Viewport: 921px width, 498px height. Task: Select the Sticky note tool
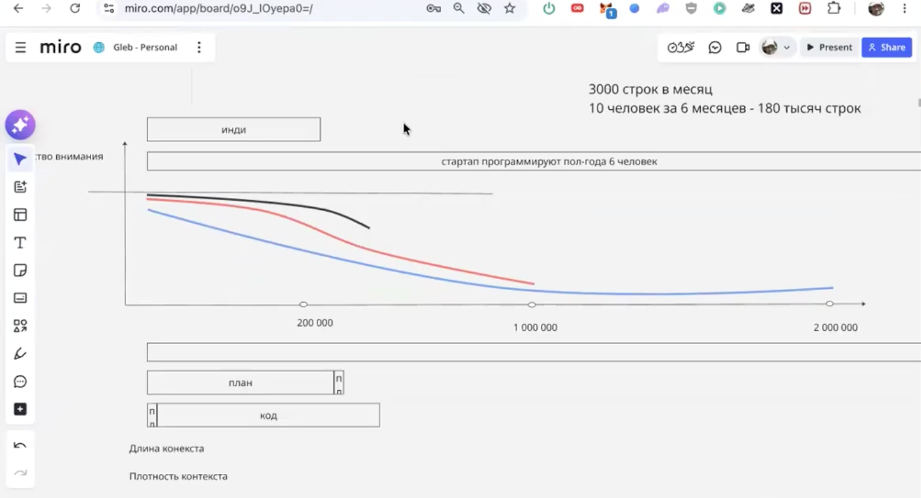point(20,270)
